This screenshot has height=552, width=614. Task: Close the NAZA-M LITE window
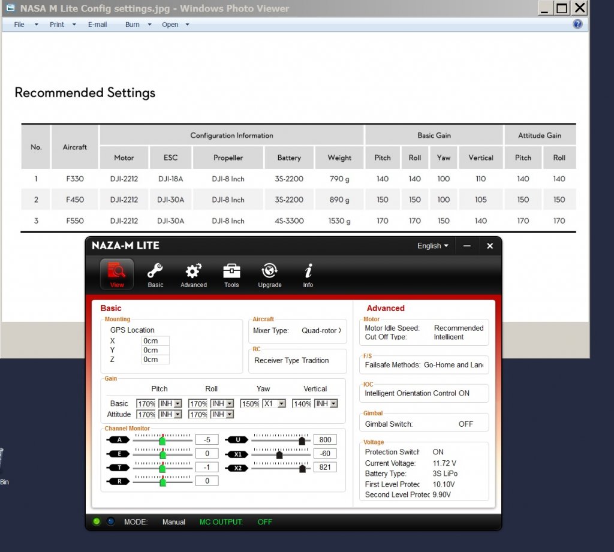(490, 246)
